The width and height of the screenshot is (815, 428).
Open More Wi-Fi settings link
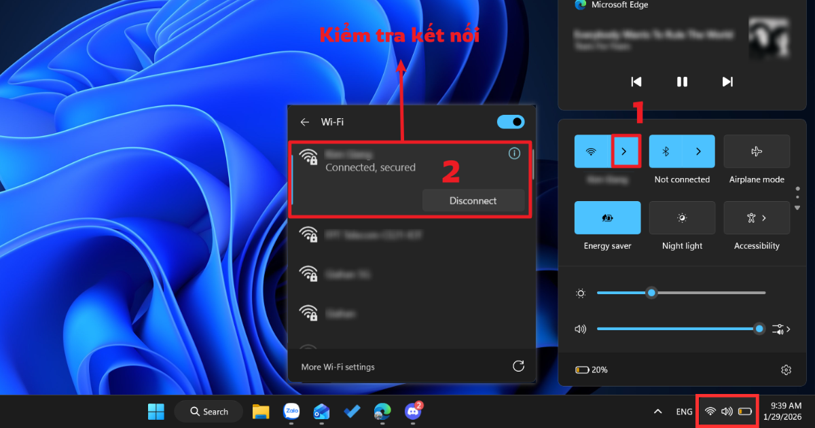tap(338, 367)
